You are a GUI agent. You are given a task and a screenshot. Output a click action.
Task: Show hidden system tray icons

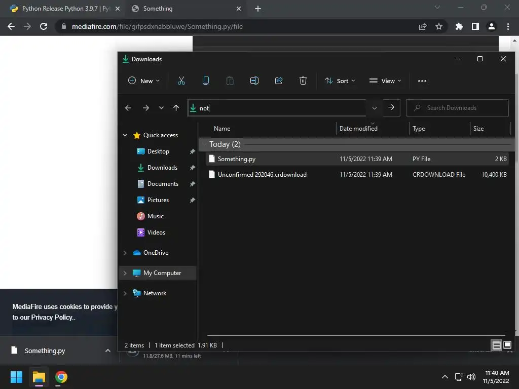(445, 377)
